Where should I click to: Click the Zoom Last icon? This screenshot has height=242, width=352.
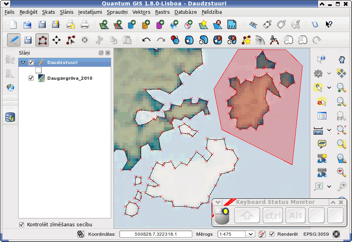[x=341, y=172]
